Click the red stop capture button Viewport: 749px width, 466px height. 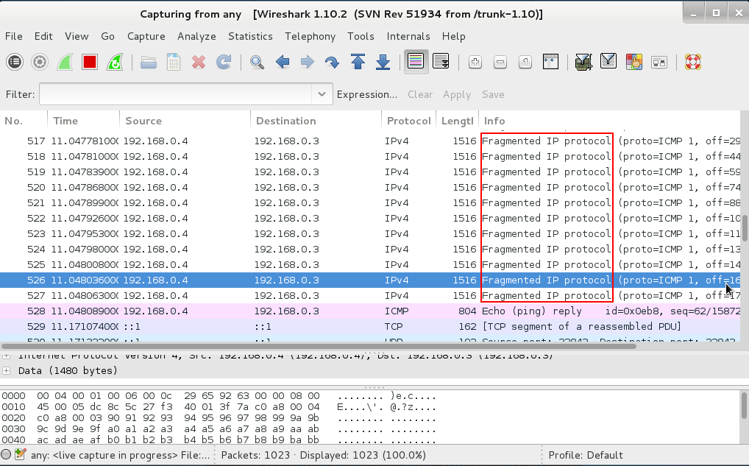pyautogui.click(x=90, y=63)
